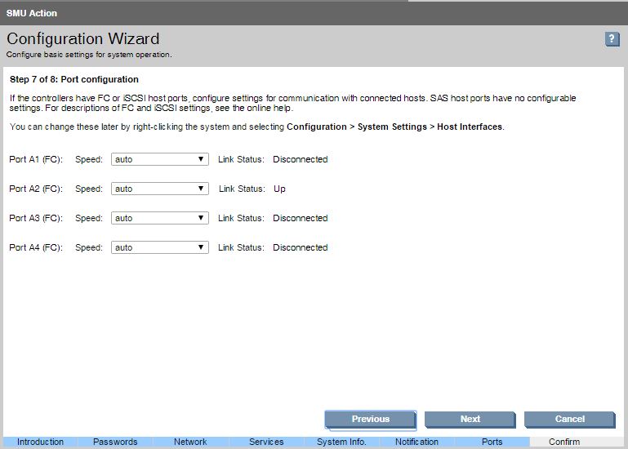Screen dimensions: 628x449
Task: Click the SMU Action title bar
Action: click(33, 13)
